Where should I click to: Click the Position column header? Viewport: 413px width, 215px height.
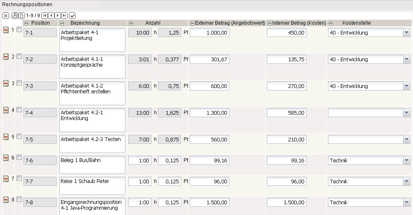(40, 23)
